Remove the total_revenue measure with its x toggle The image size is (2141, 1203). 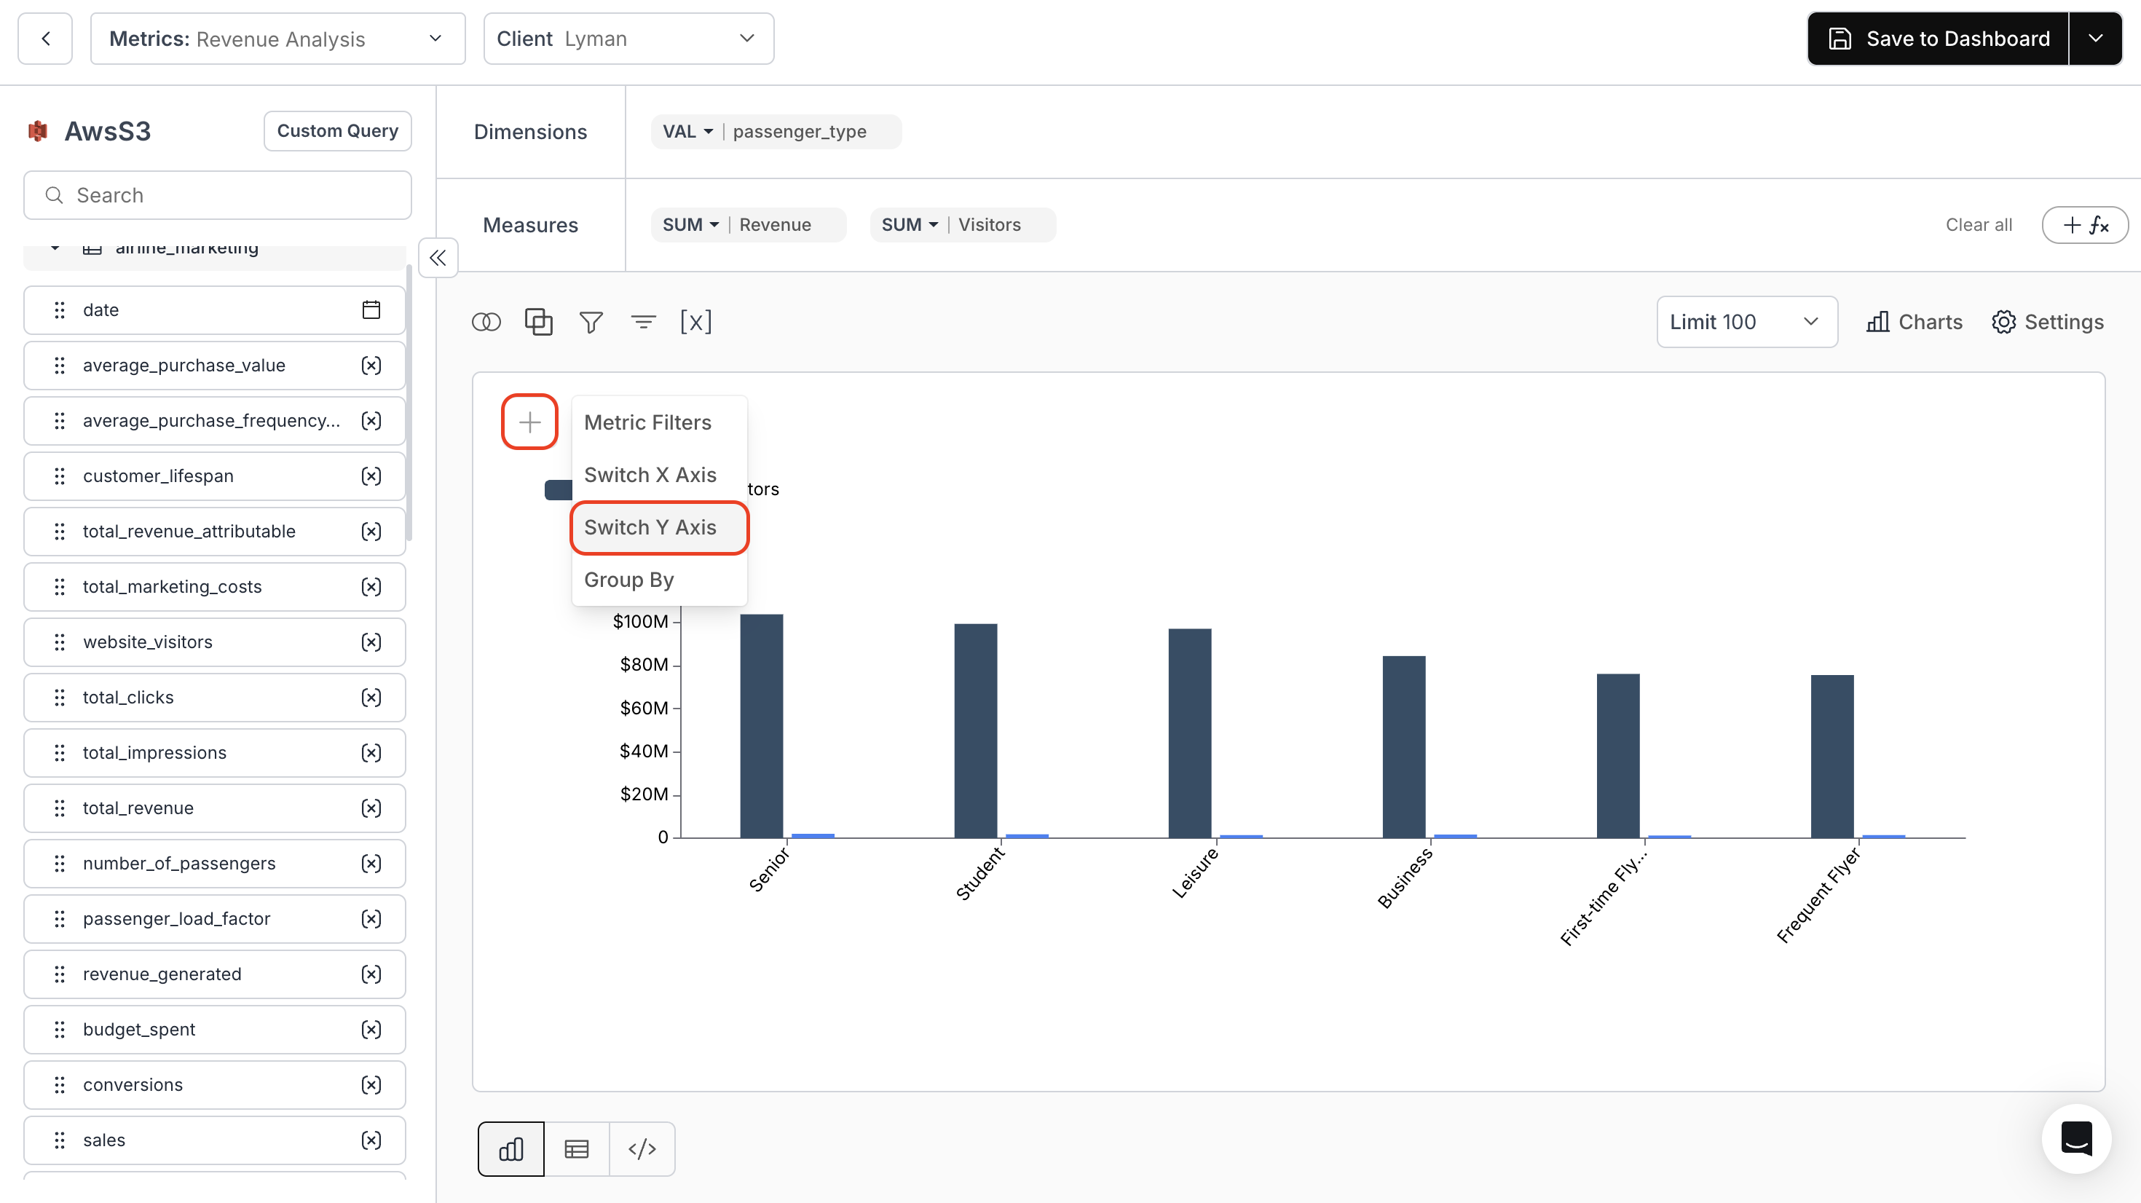pyautogui.click(x=371, y=808)
